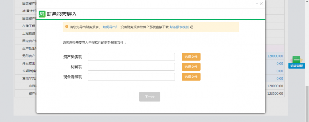Open the 填表说明 side icon
The height and width of the screenshot is (122, 309).
297,62
